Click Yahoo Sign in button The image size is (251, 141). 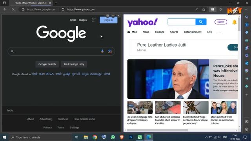(x=221, y=22)
